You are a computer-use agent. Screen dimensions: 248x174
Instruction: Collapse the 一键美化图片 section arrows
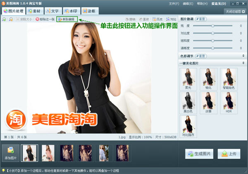coord(243,63)
